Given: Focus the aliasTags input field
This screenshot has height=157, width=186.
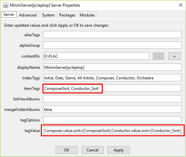Looking at the screenshot, I should 112,35.
